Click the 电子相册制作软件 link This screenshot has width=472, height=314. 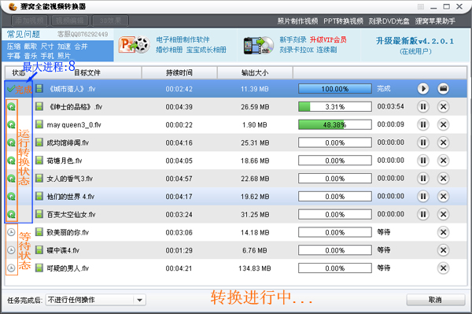[183, 39]
